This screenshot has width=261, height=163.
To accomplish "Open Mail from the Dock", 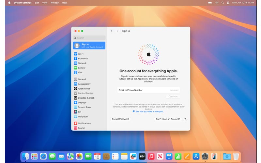I will pos(61,156).
